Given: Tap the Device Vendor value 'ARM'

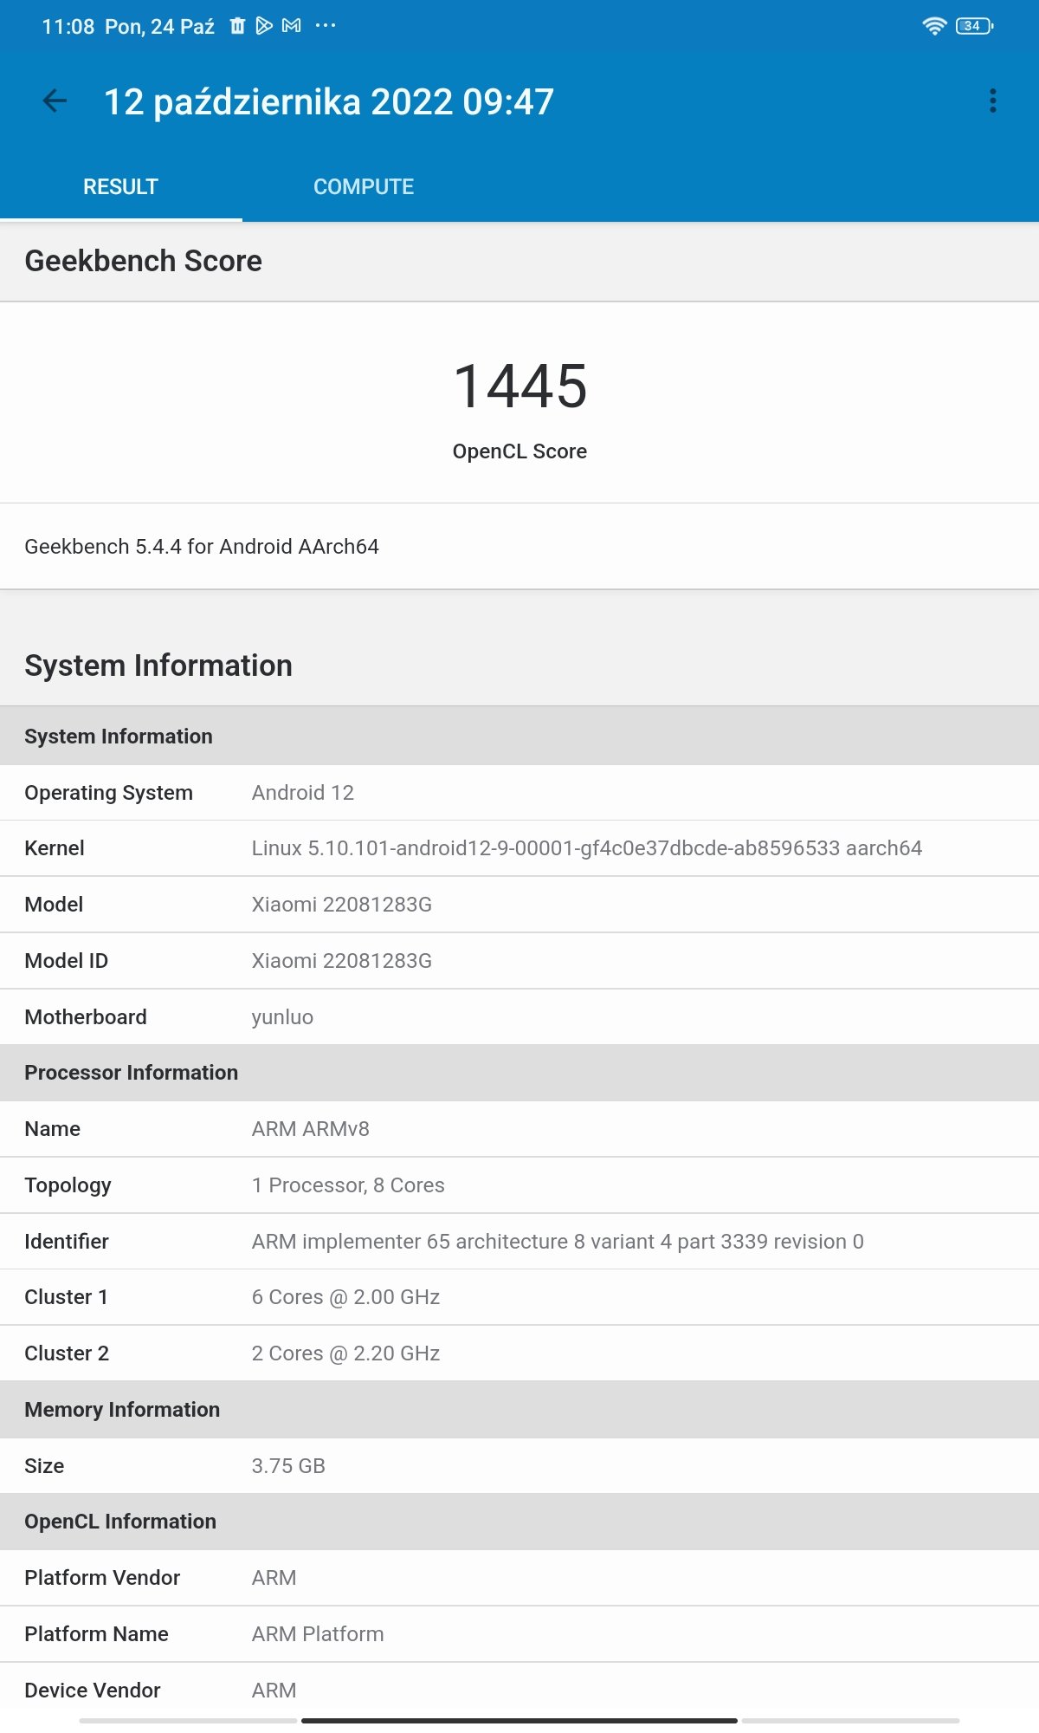Looking at the screenshot, I should pyautogui.click(x=274, y=1691).
